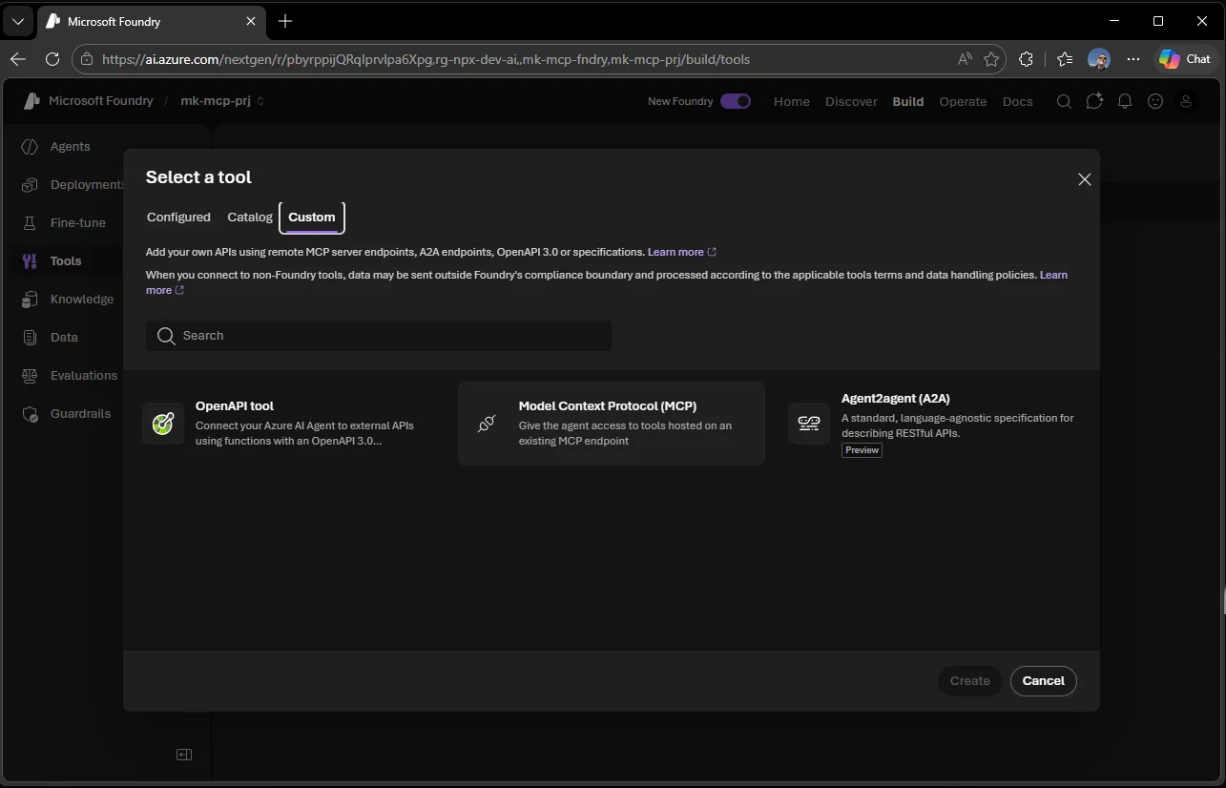Open Learn more link after specifications
The image size is (1226, 788).
681,252
